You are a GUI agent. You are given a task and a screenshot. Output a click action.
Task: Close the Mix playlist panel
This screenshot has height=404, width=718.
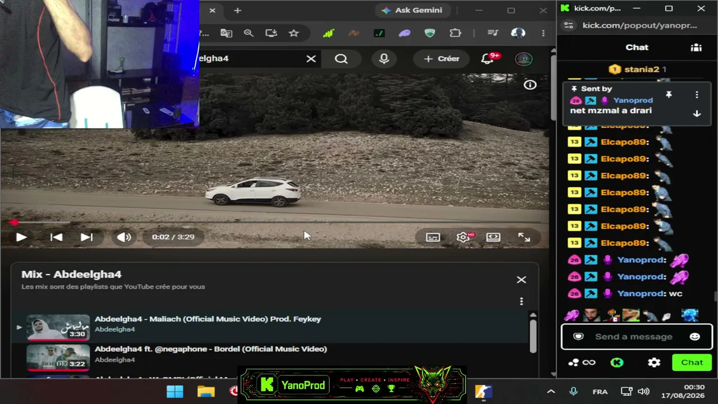[521, 279]
